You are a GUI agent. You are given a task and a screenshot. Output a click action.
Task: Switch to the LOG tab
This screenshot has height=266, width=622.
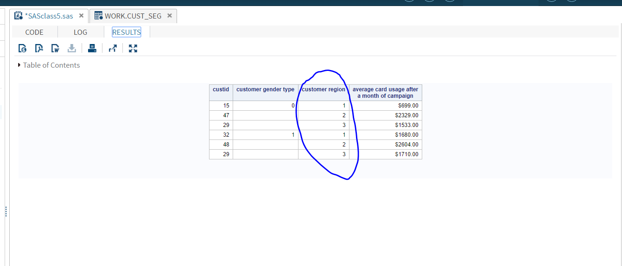pos(80,32)
